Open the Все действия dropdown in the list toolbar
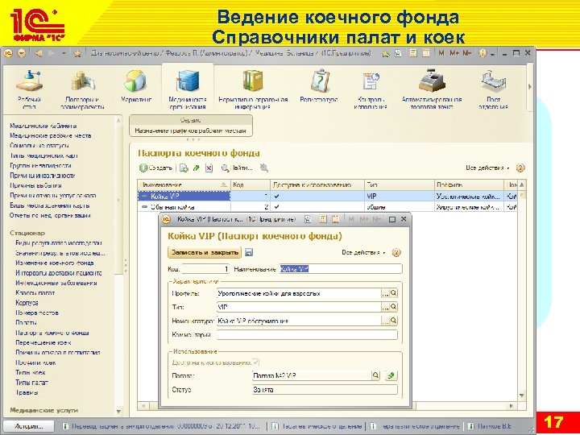 487,168
